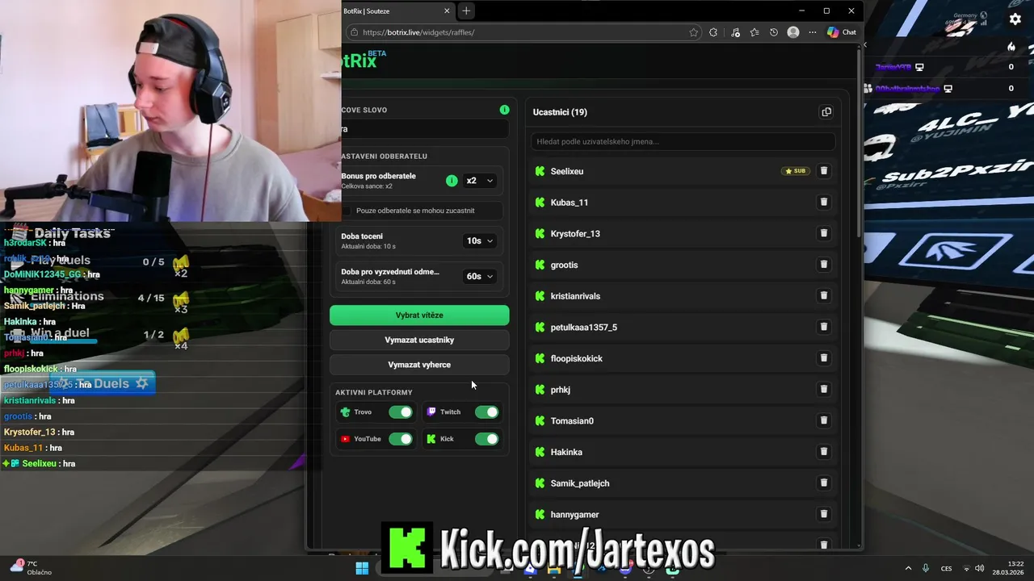The image size is (1034, 581).
Task: Open the weather widget showing 7°C
Action: [x=32, y=568]
